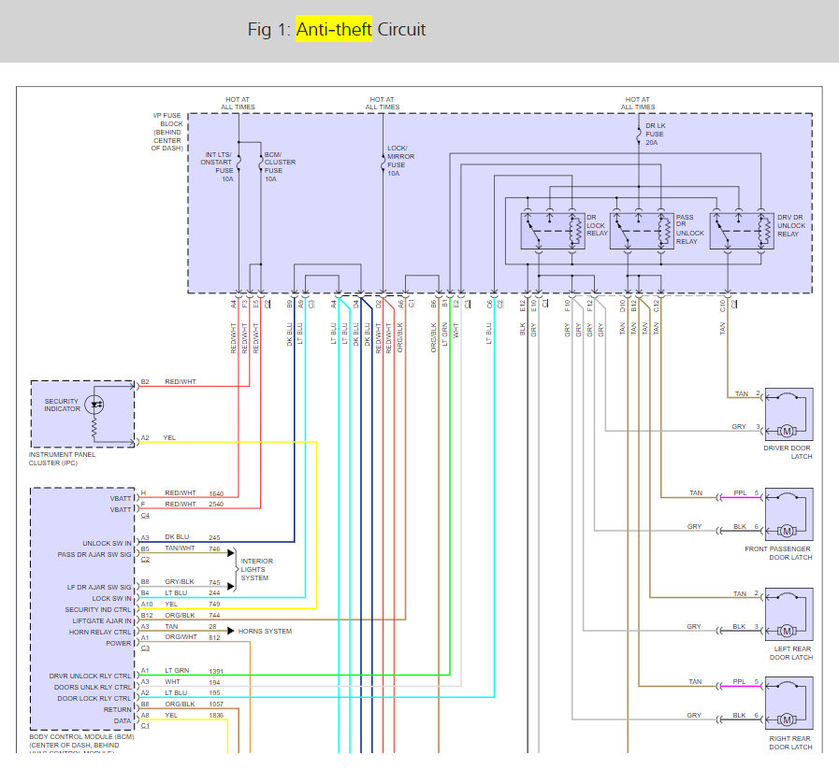Click the DOORS UNLK RLY CTRL label
839x769 pixels.
click(93, 687)
